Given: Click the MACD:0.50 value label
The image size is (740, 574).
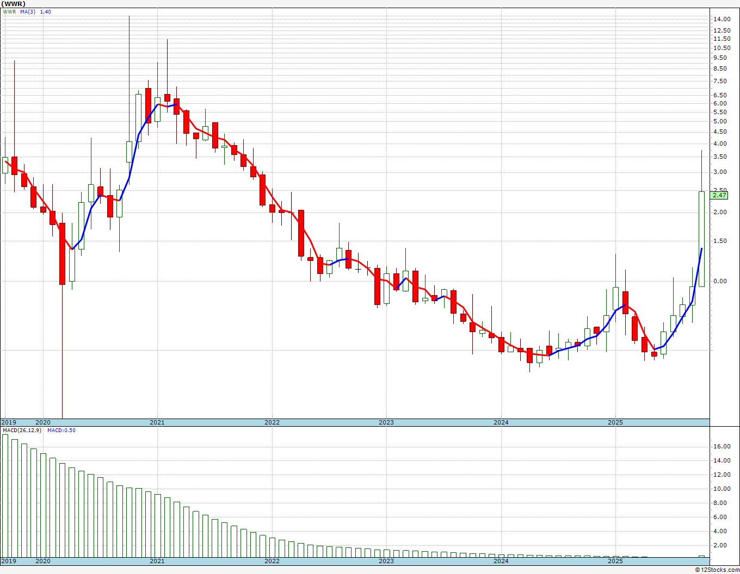Looking at the screenshot, I should (61, 430).
